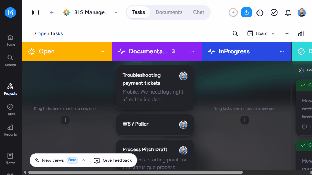Click the Open column lightbulb icon
This screenshot has width=312, height=175.
pyautogui.click(x=32, y=52)
